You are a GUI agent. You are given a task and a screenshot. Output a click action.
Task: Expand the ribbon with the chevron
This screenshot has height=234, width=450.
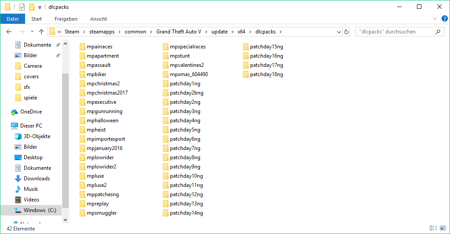coord(435,18)
